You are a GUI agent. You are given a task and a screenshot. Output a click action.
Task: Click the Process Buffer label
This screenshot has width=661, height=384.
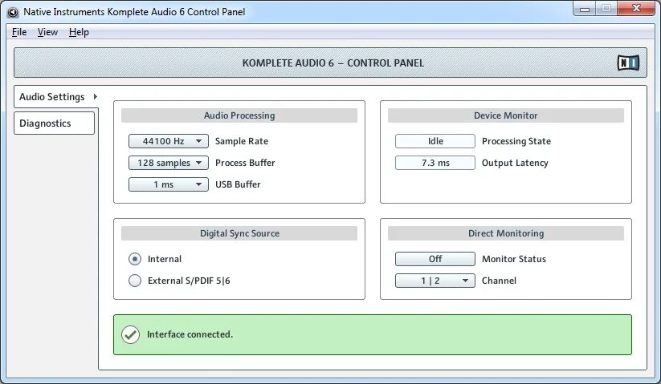(245, 163)
